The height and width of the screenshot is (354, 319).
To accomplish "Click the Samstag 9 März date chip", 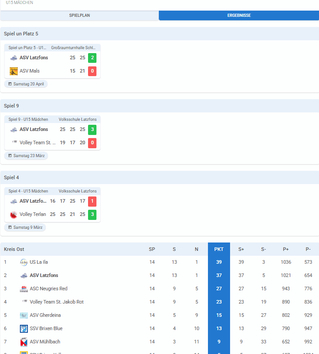I will [x=25, y=227].
